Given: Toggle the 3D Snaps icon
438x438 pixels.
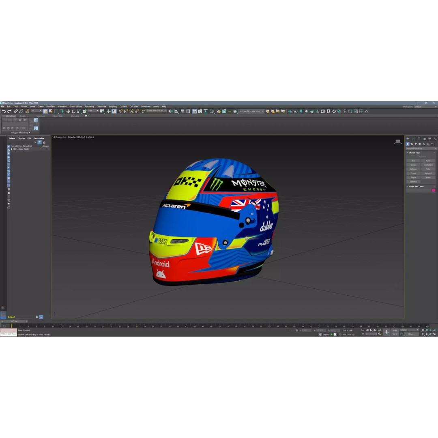Looking at the screenshot, I should click(x=120, y=112).
